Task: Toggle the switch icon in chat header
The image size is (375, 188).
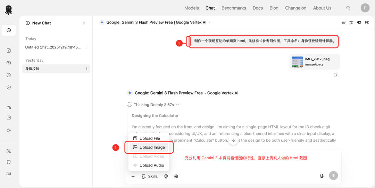Action: (359, 22)
